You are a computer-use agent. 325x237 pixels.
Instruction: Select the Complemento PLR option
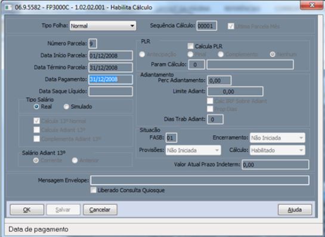point(221,54)
